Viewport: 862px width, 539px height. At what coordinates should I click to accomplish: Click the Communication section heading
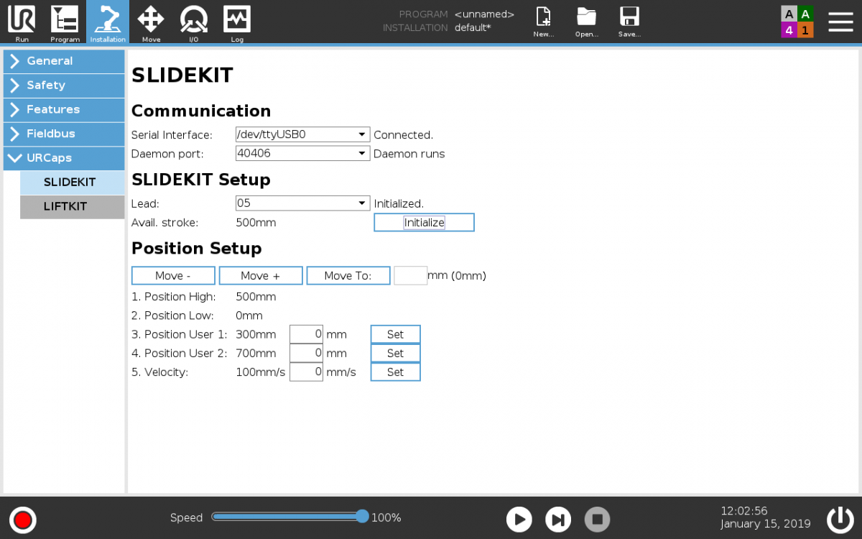(201, 111)
